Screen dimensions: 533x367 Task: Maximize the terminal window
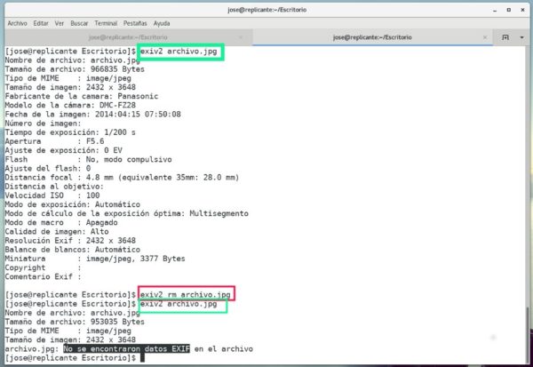coord(506,8)
